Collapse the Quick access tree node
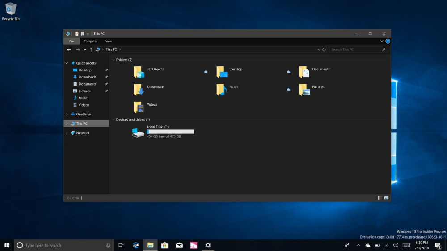This screenshot has width=447, height=251. pos(67,63)
